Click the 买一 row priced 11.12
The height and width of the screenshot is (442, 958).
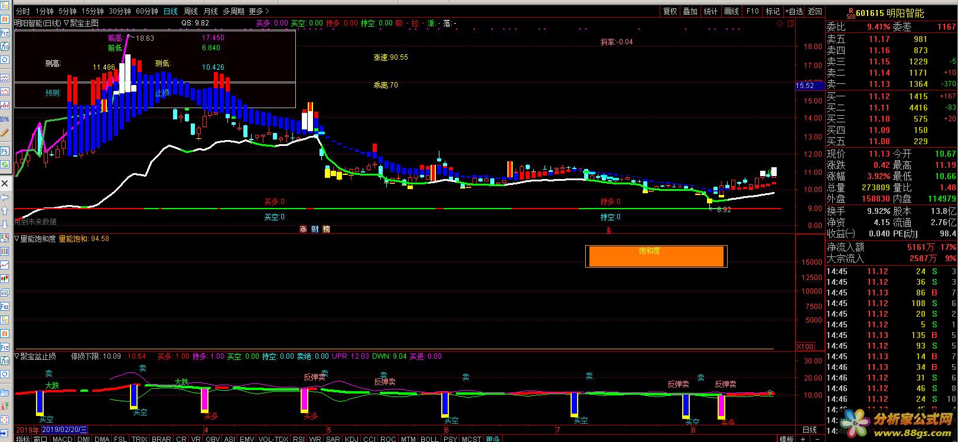pyautogui.click(x=891, y=96)
